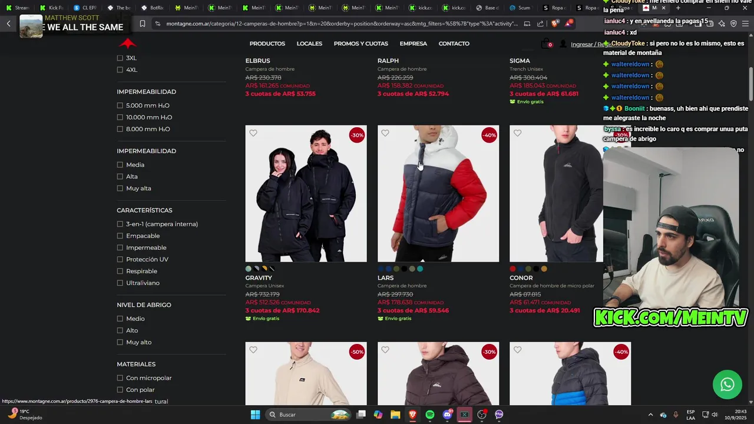
Task: Choose light green swatch for GRAVITY
Action: click(249, 269)
